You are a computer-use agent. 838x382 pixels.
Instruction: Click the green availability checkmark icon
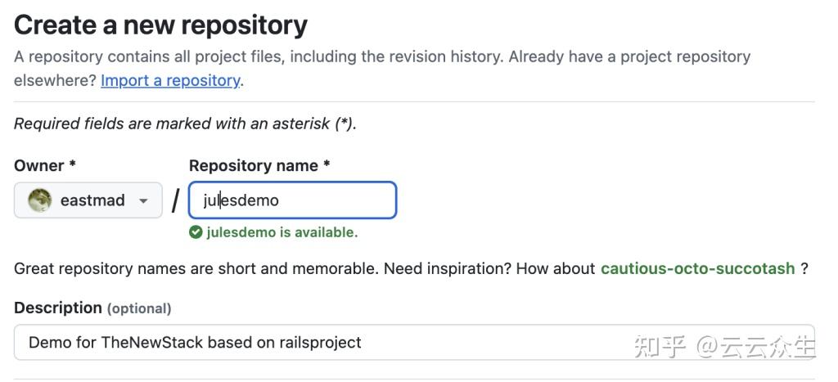[196, 232]
